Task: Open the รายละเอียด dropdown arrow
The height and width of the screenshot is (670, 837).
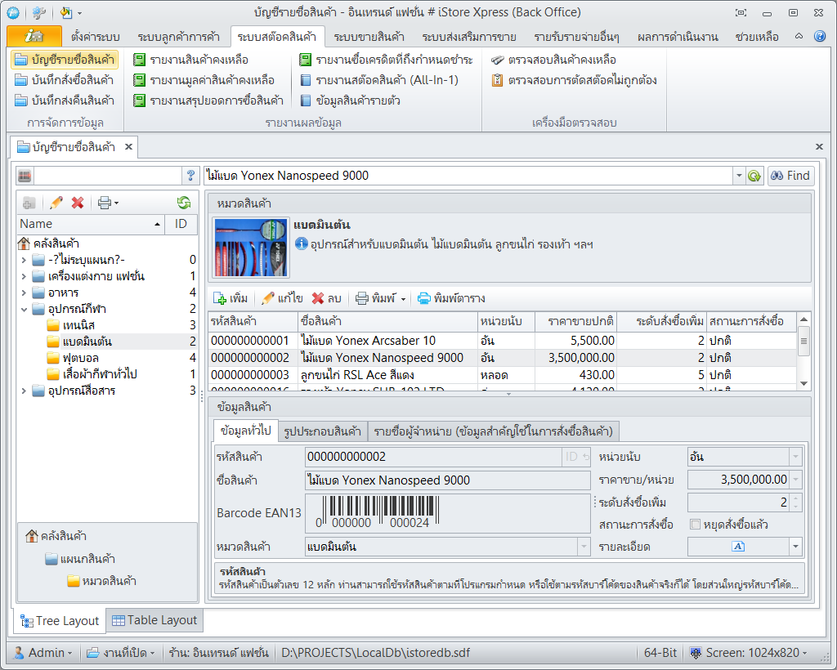Action: [795, 547]
